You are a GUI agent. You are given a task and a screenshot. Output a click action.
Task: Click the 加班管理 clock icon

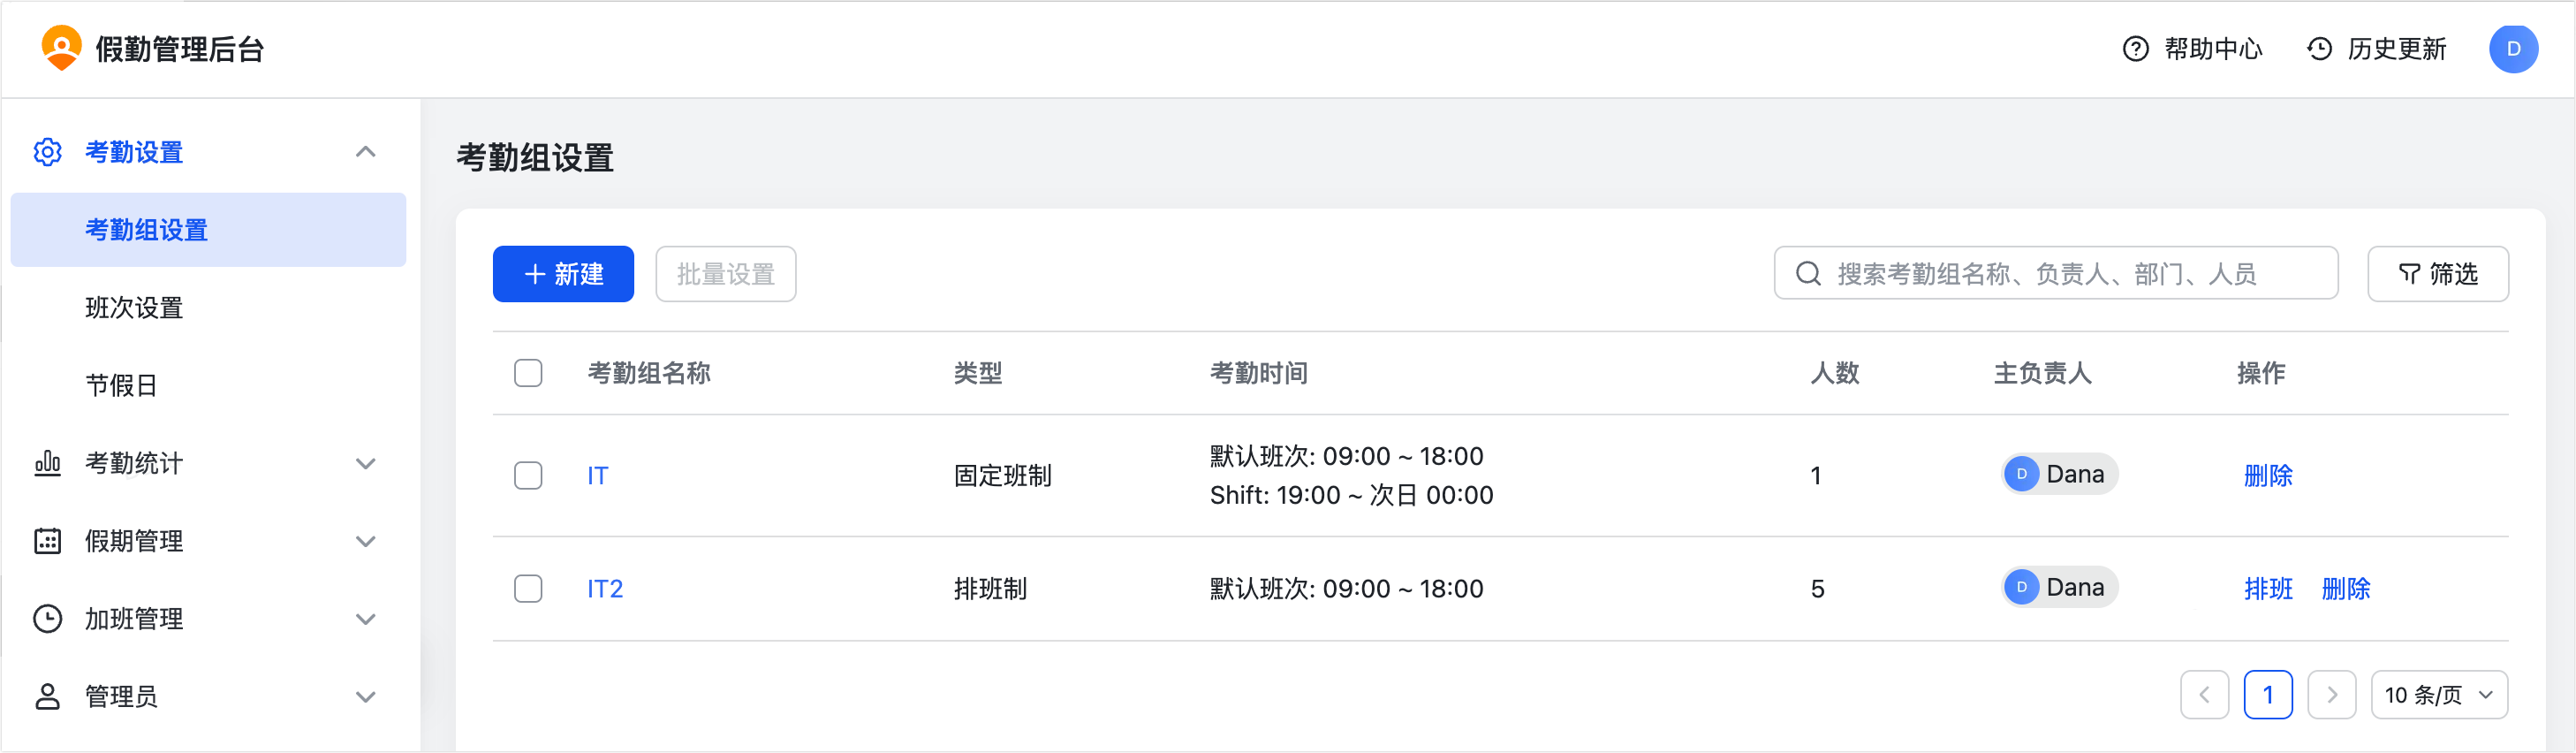tap(47, 619)
